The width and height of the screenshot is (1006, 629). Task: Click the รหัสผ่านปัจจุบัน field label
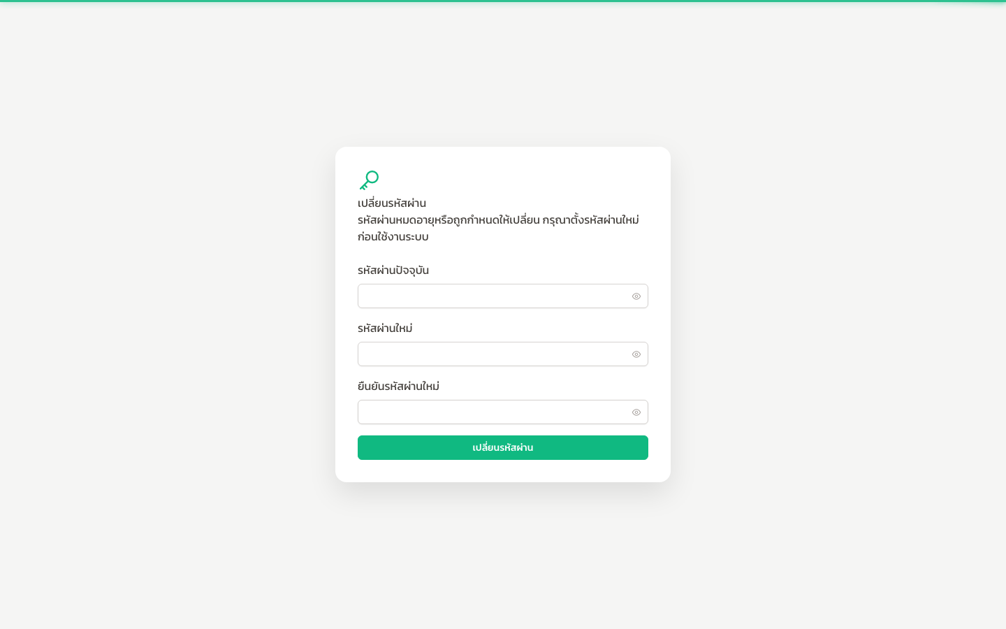point(393,270)
